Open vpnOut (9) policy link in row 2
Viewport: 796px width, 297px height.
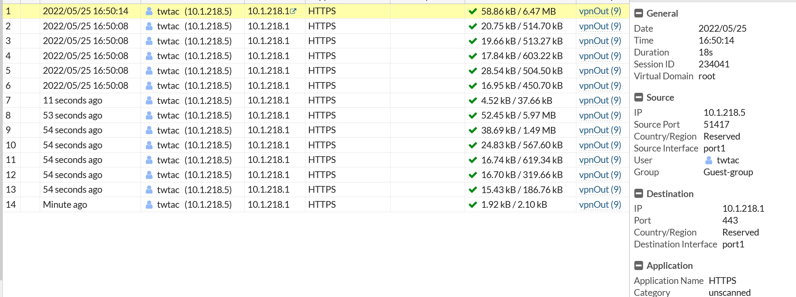pos(600,26)
